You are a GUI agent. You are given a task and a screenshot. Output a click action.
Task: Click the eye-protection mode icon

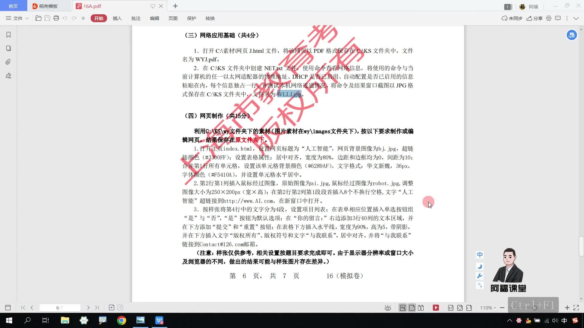point(388,308)
